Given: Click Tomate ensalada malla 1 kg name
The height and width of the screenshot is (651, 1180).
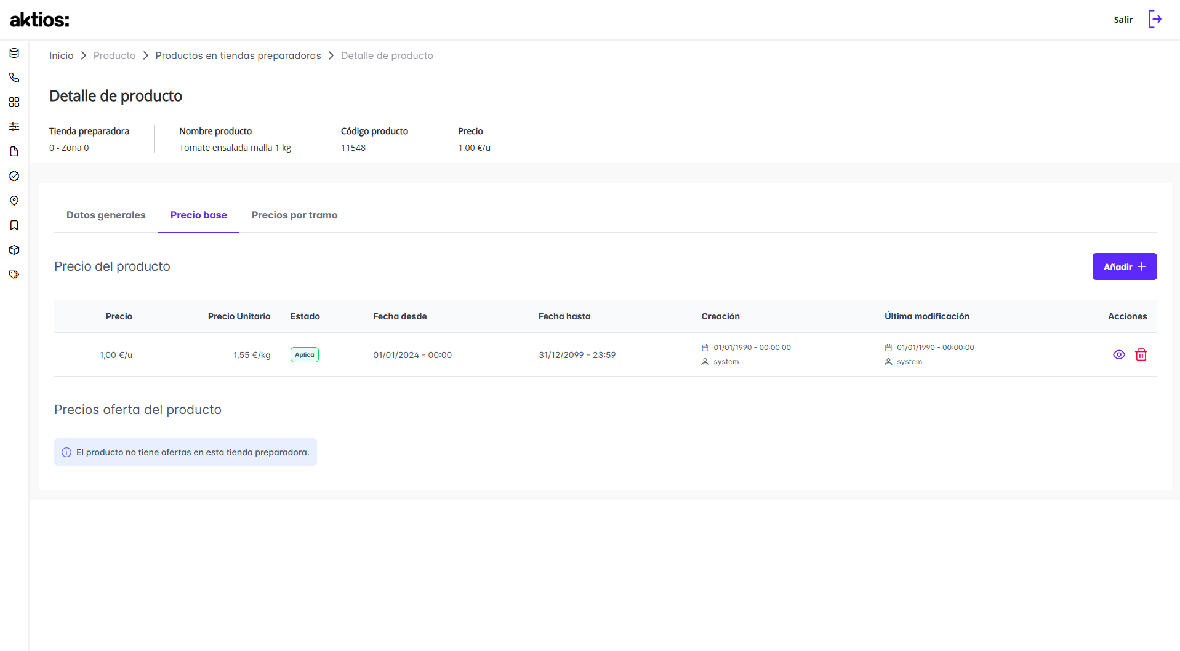Looking at the screenshot, I should [x=235, y=148].
